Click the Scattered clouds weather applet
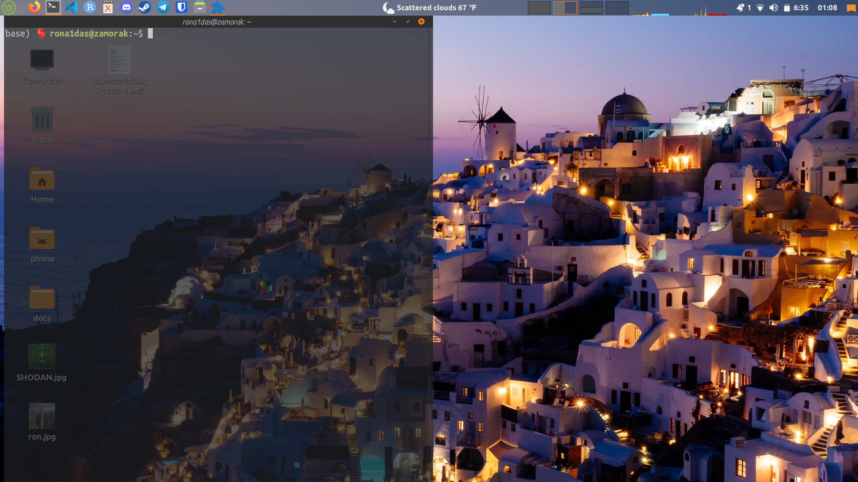This screenshot has height=482, width=858. pos(430,8)
